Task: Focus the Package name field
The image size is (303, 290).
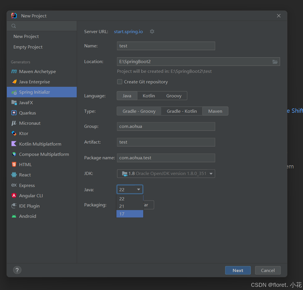Action: pos(166,158)
